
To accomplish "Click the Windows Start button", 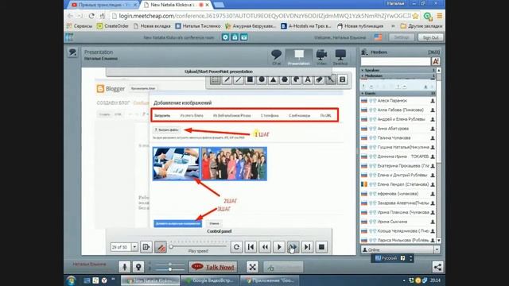I will (x=71, y=280).
